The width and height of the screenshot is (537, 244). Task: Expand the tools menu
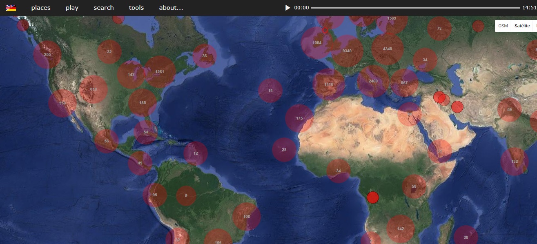click(x=136, y=8)
